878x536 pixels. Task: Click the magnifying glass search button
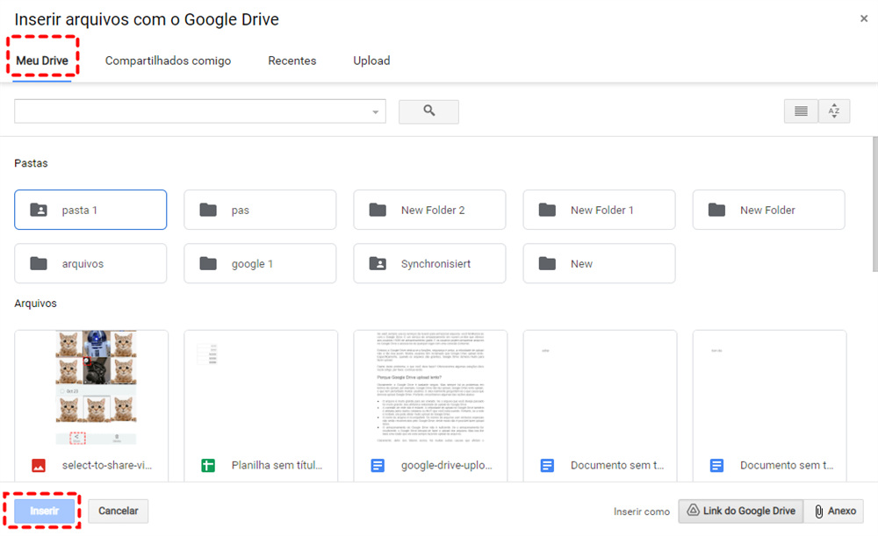click(x=428, y=111)
